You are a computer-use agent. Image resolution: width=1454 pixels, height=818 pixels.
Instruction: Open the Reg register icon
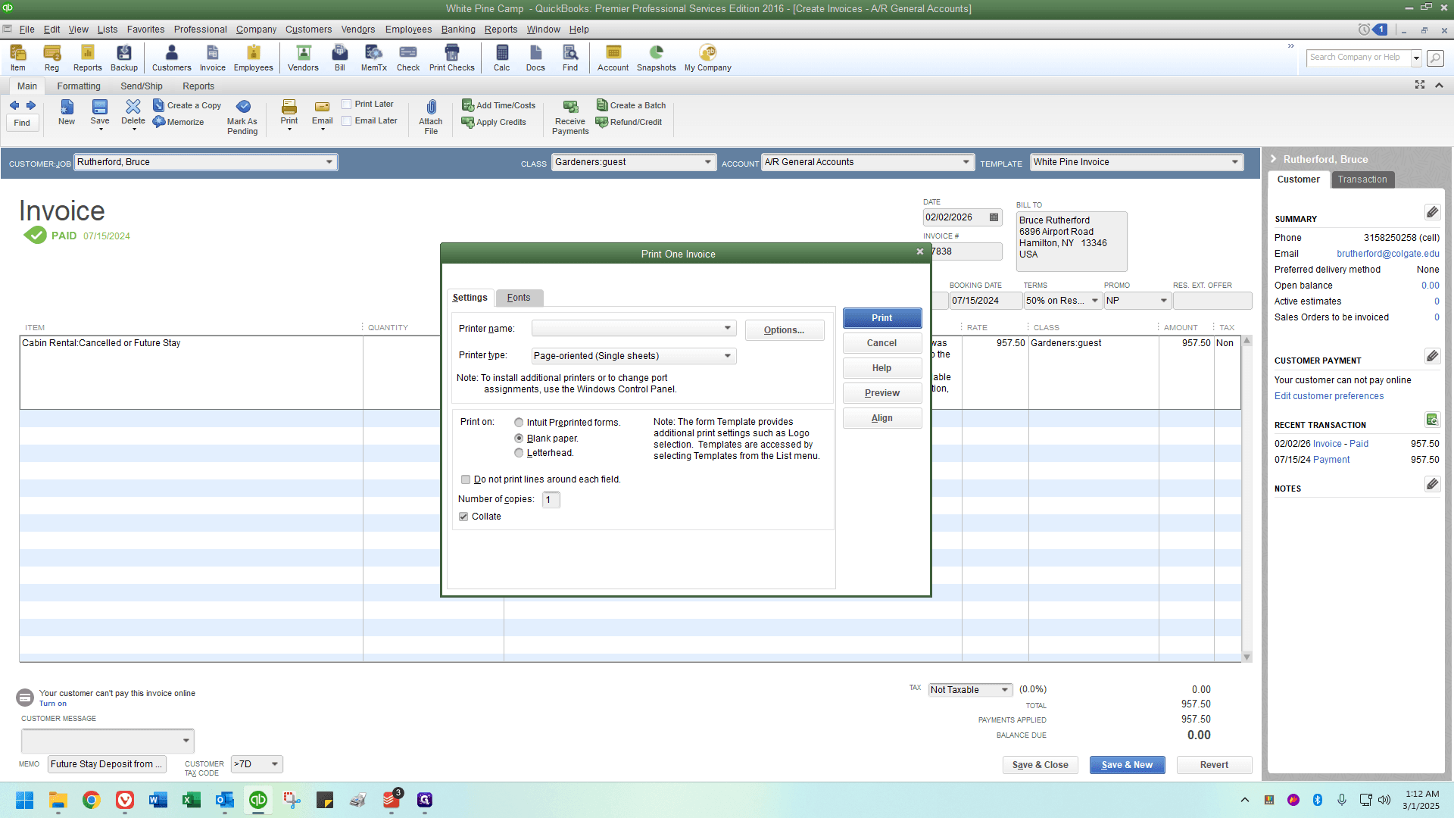click(x=51, y=58)
